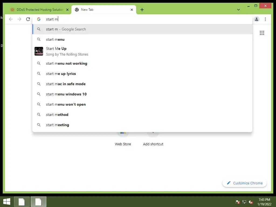Open the Chrome profile avatar icon
Viewport: 276px width, 207px height.
(x=257, y=19)
